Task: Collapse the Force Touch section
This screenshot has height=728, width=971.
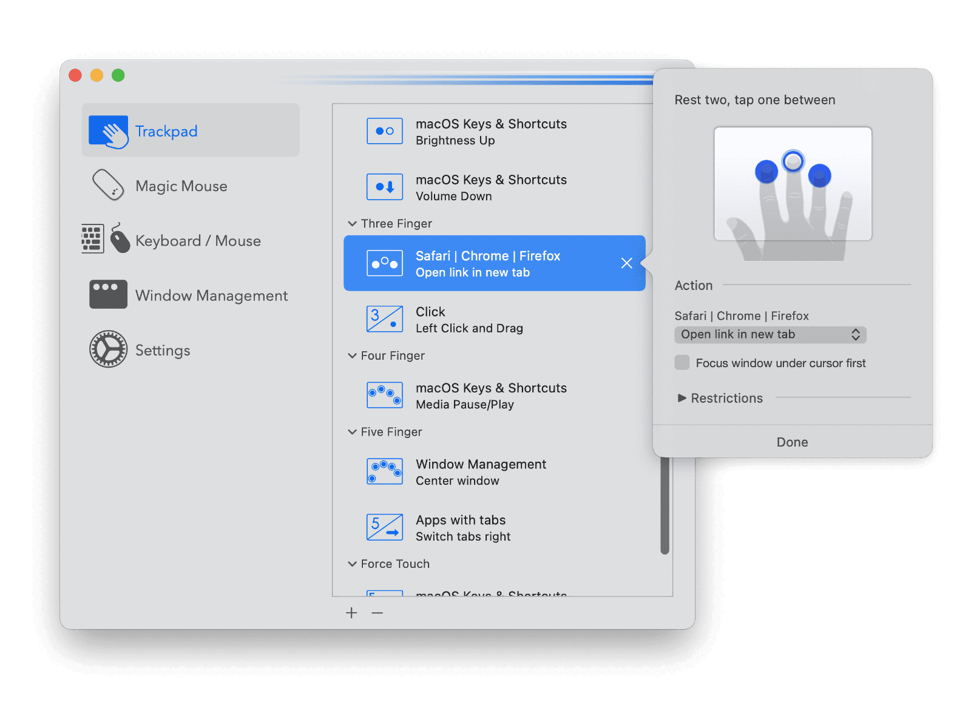Action: click(352, 564)
